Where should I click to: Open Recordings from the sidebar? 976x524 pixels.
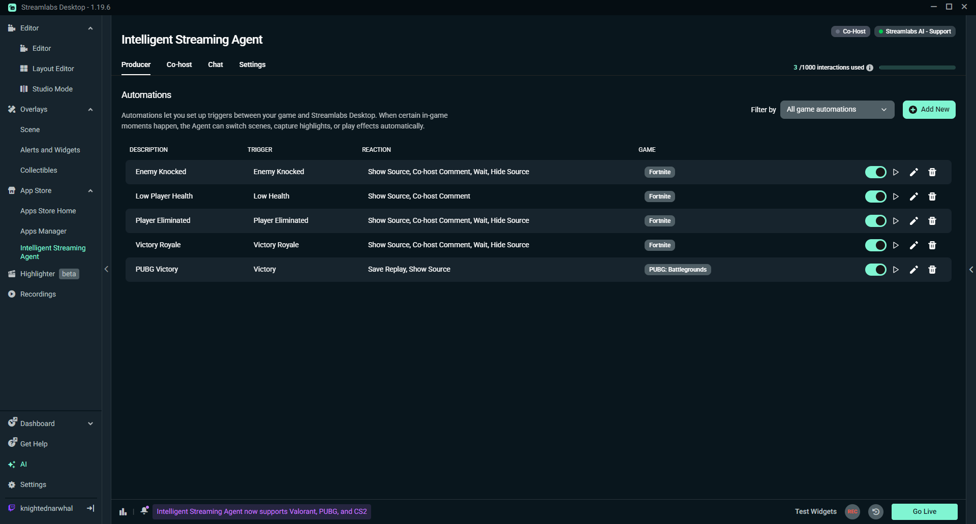(38, 294)
